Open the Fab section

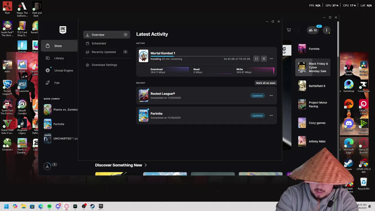point(59,83)
